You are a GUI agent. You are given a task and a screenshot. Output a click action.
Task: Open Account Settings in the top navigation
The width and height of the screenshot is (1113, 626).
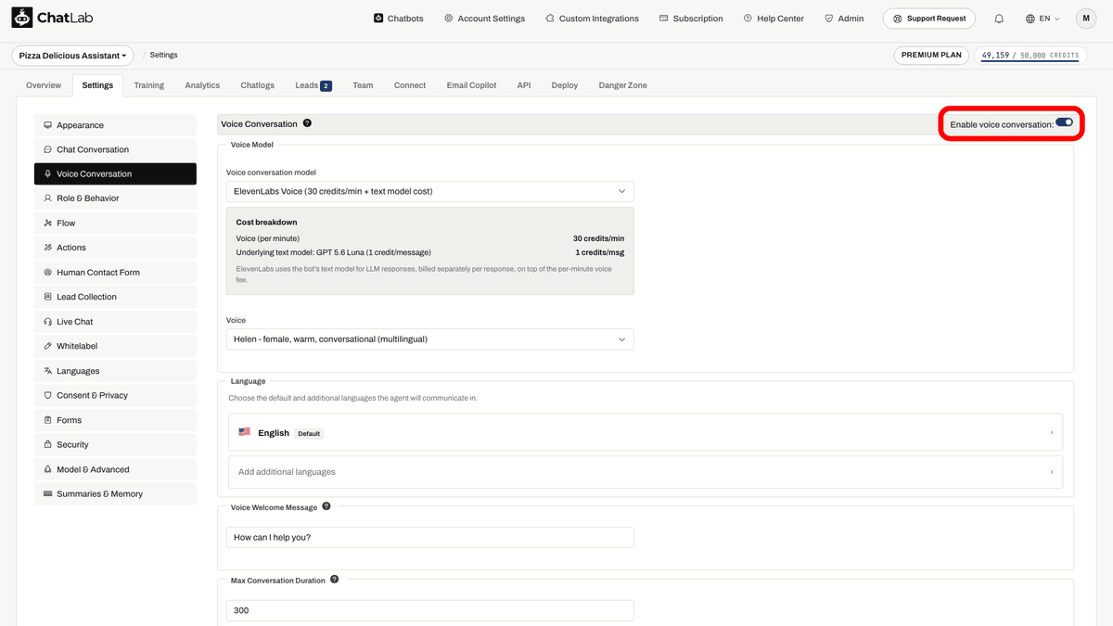(484, 19)
